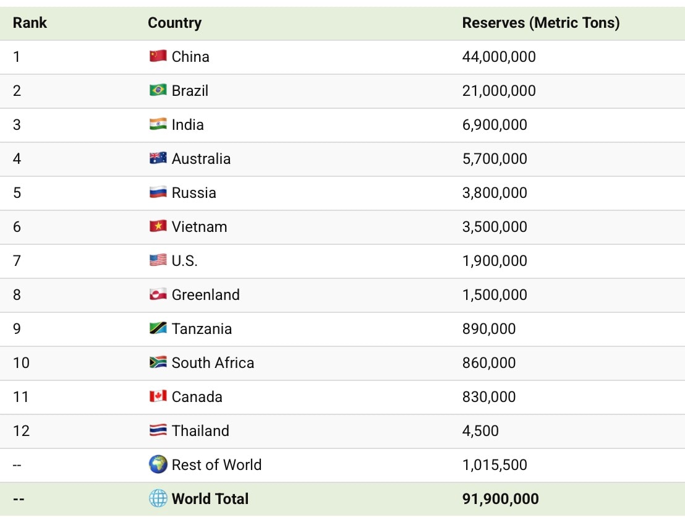Click the Australia flag icon
Screen dimensions: 685x517
[158, 158]
